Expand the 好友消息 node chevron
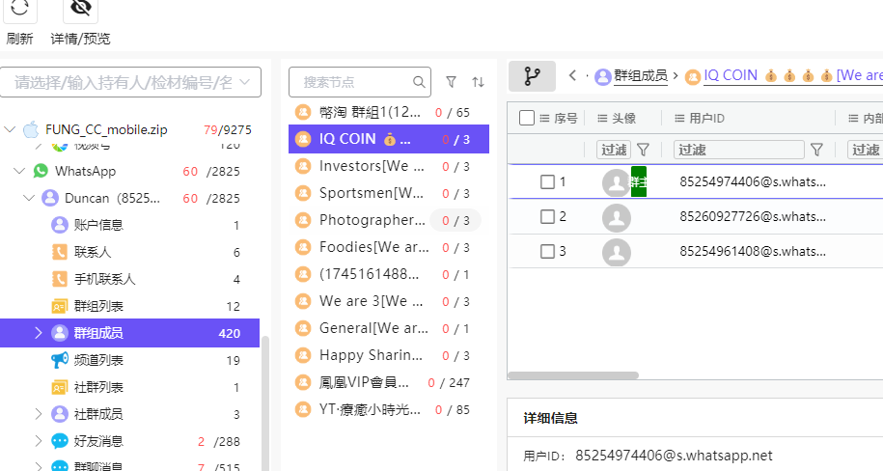 coord(39,441)
